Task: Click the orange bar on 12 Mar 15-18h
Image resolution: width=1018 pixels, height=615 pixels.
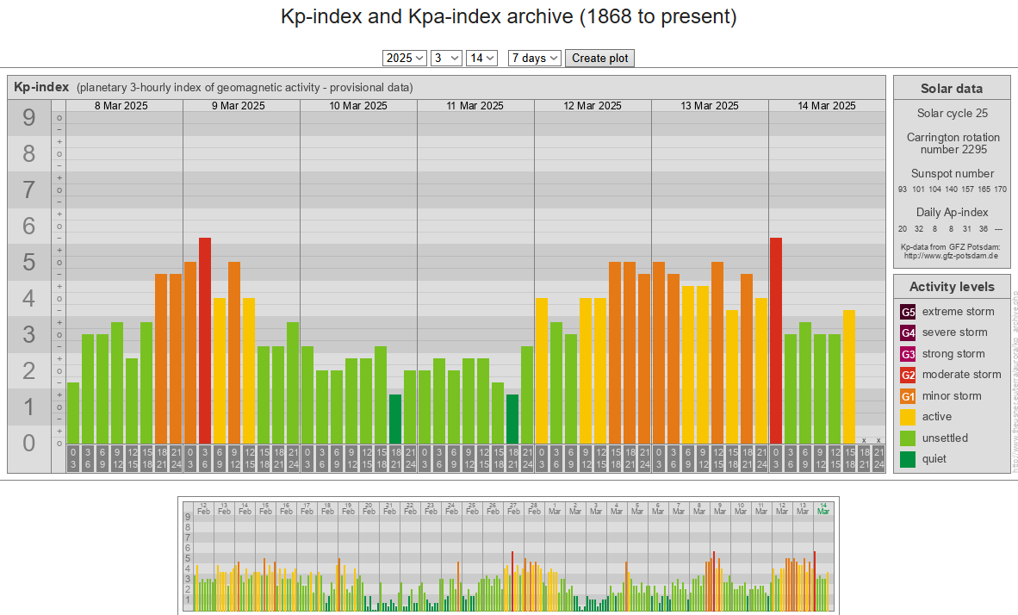Action: click(615, 353)
